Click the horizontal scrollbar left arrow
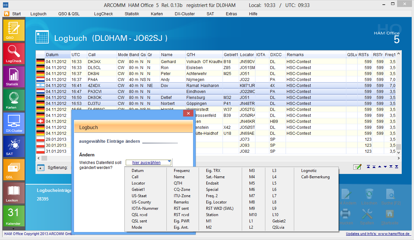414x240 pixels. 38,158
